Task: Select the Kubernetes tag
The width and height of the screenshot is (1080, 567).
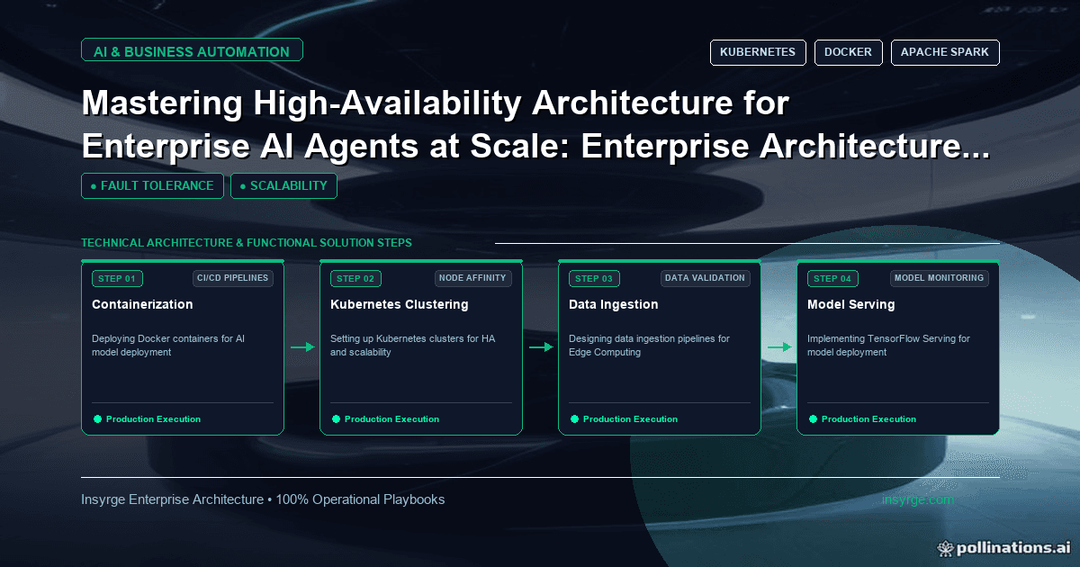Action: (758, 52)
